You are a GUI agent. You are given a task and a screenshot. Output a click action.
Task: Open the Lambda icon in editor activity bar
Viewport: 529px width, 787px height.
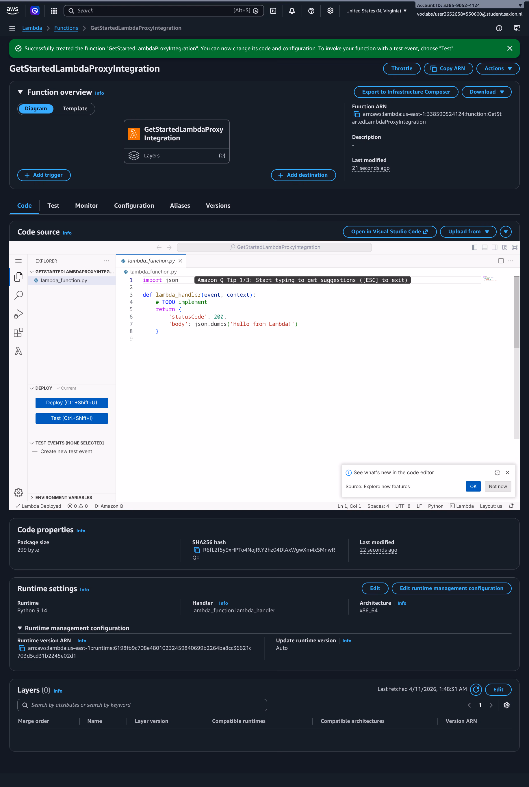point(18,351)
